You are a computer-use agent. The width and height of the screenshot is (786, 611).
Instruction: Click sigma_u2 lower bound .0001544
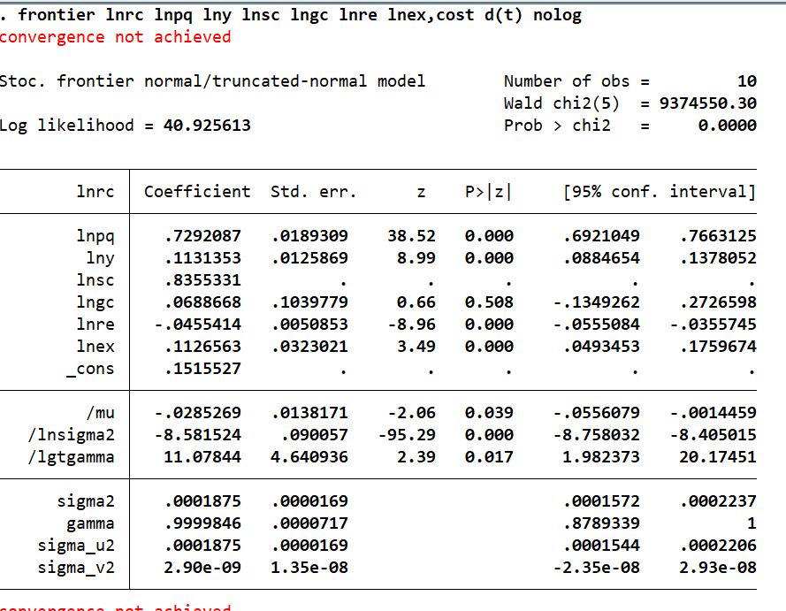pos(601,546)
